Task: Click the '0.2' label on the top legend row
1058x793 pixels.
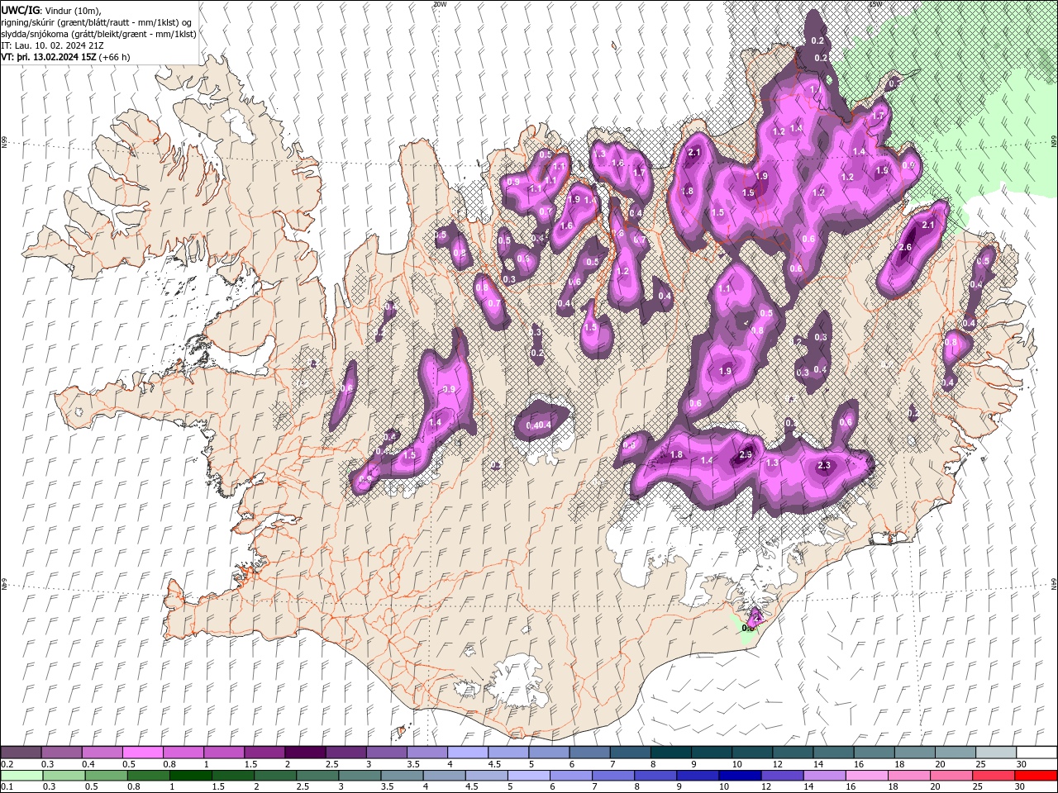Action: 7,764
